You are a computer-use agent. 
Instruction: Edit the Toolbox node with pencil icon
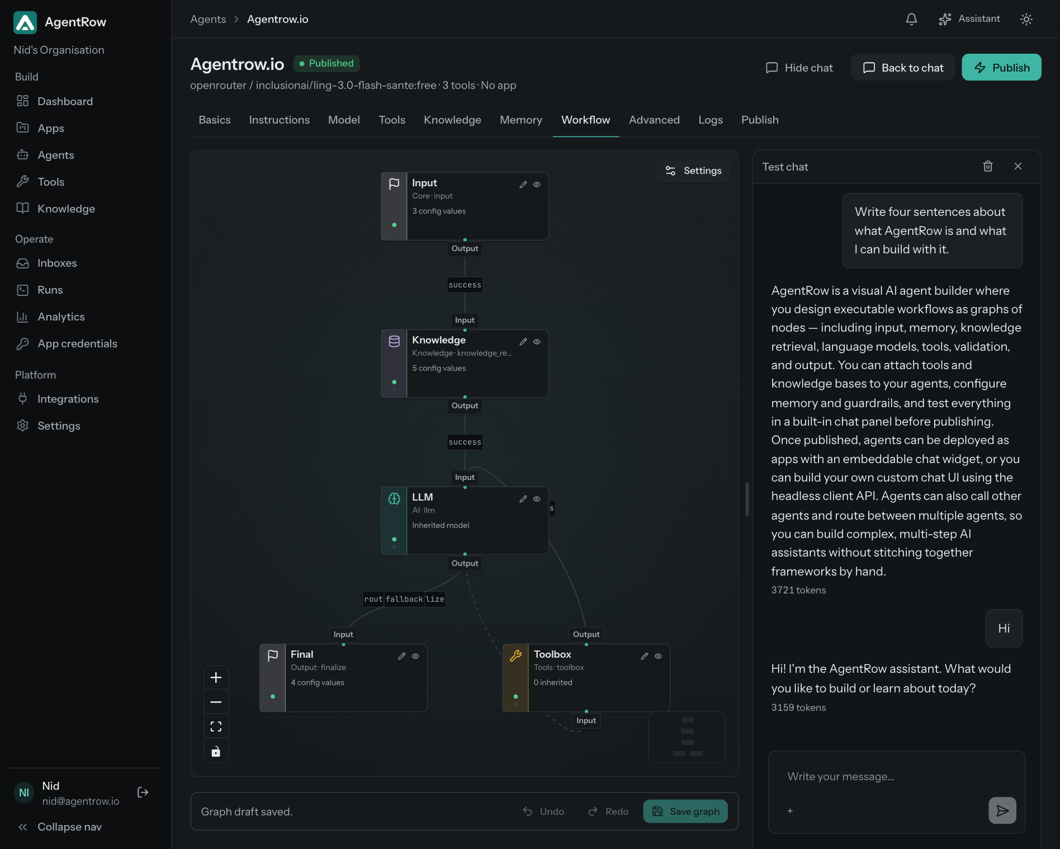pos(645,656)
